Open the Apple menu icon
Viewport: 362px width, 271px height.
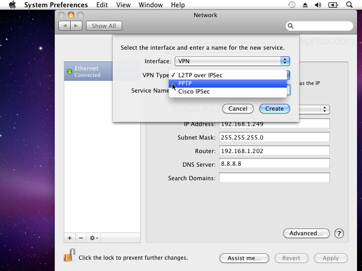(13, 5)
